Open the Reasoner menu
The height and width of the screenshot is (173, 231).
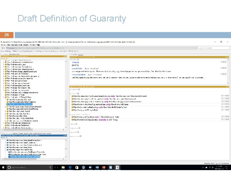click(14, 45)
